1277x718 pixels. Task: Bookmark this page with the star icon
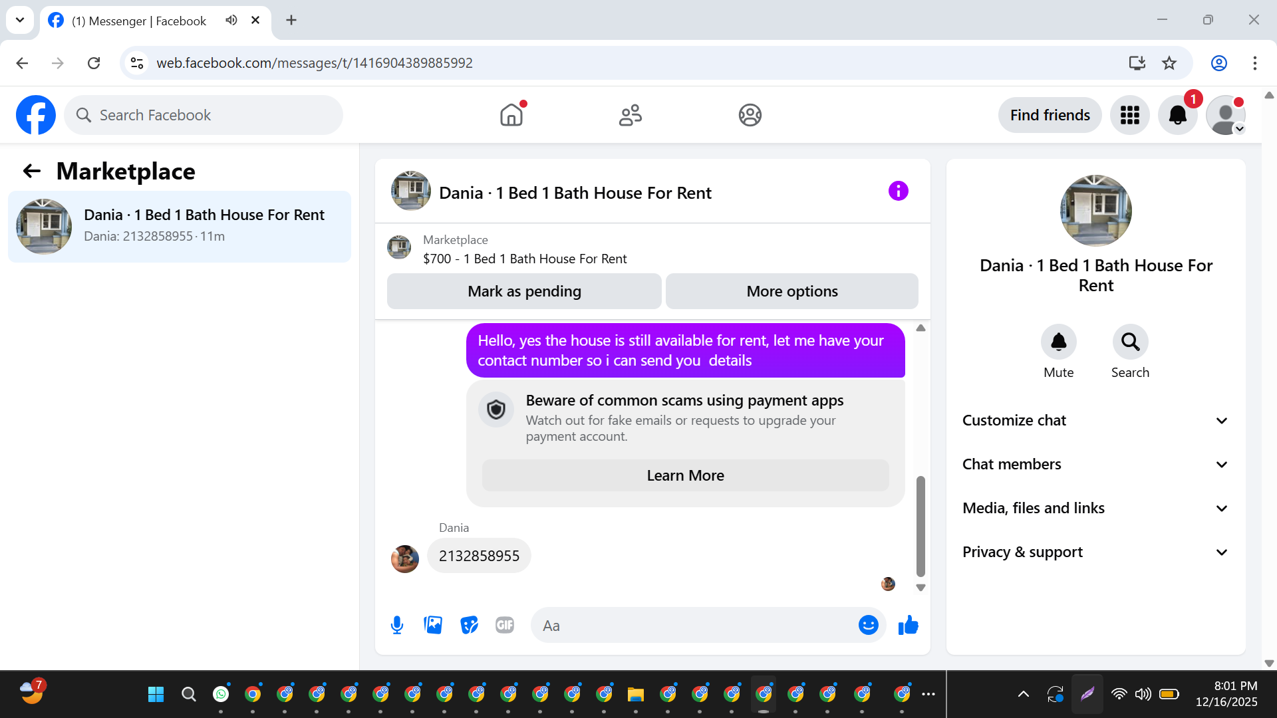click(1169, 63)
